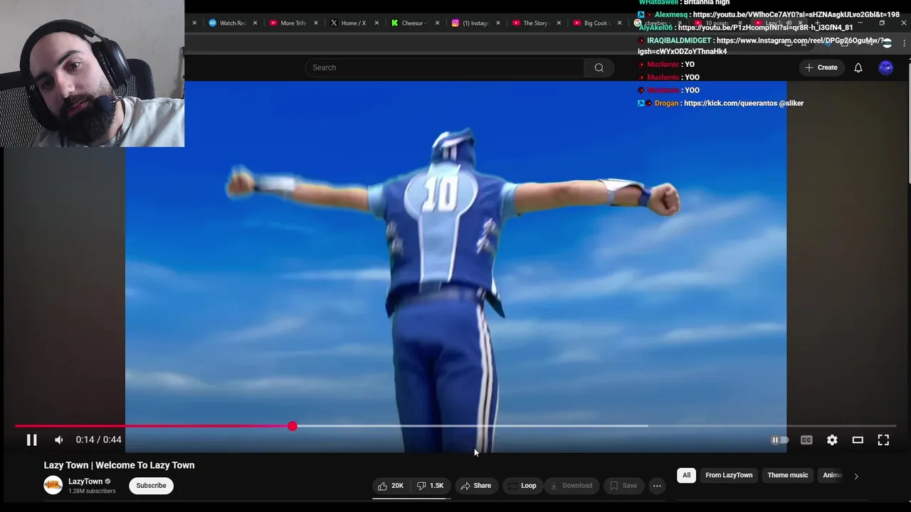The image size is (911, 512).
Task: Click the magnifier search button
Action: click(599, 68)
